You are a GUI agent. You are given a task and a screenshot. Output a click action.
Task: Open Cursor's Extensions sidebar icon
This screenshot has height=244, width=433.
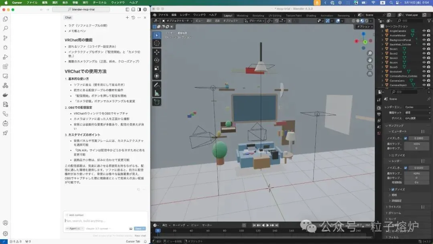pos(5,67)
